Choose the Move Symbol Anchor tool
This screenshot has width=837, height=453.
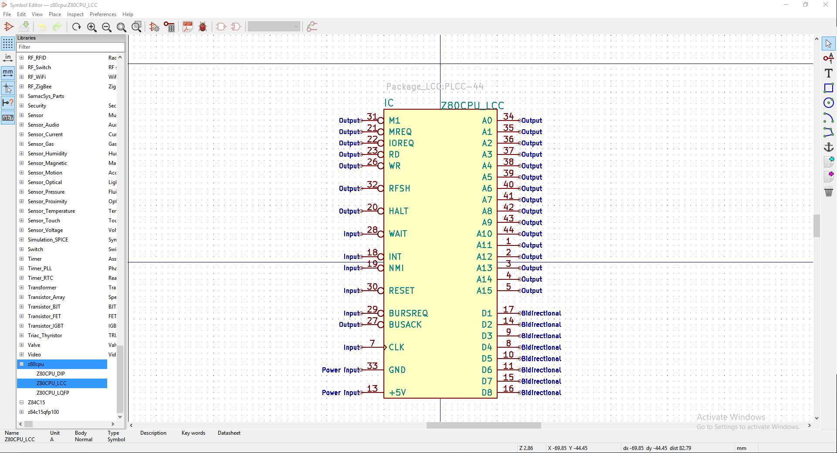pos(828,147)
